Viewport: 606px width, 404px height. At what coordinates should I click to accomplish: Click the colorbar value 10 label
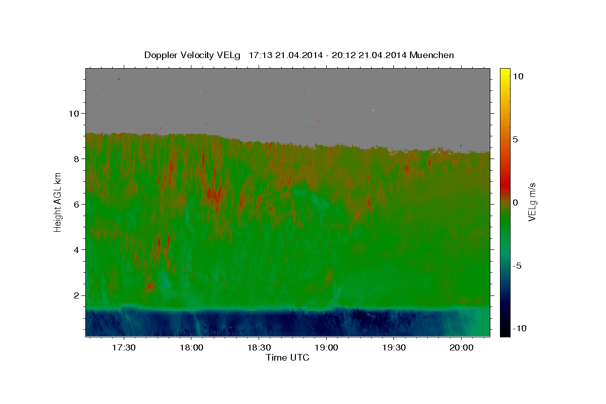518,76
